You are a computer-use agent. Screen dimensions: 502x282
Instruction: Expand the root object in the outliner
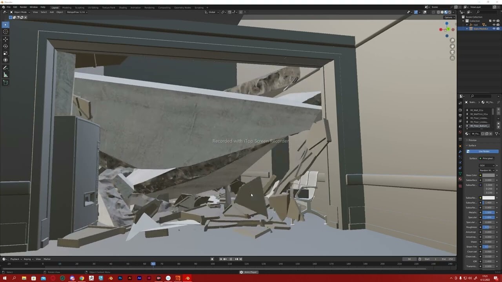tap(467, 25)
